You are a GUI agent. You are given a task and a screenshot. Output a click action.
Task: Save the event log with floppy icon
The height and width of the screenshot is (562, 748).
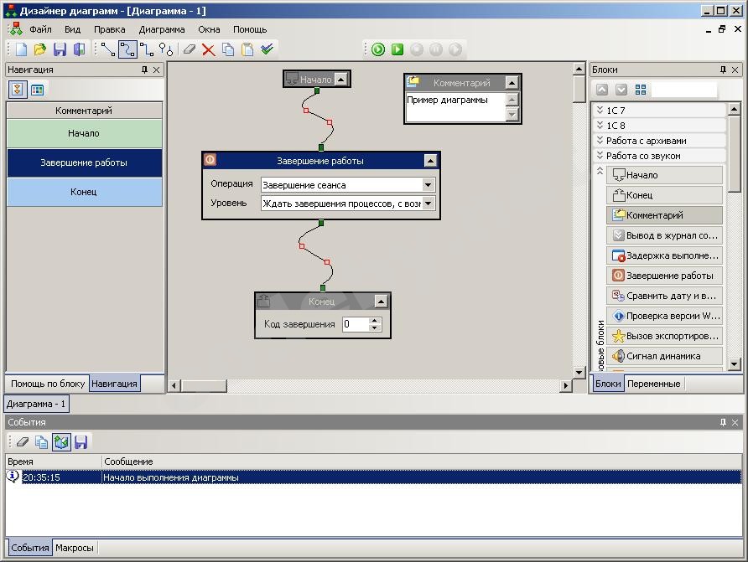click(81, 441)
